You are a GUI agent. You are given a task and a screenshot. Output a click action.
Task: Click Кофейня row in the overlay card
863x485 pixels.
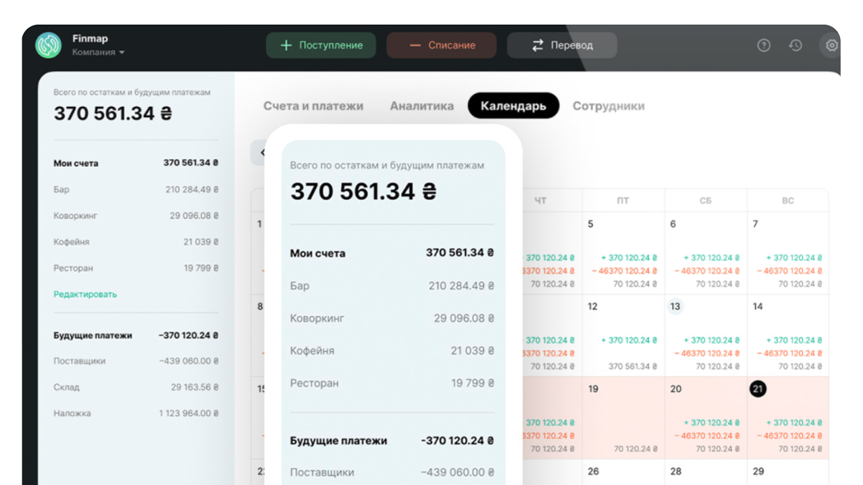(392, 350)
